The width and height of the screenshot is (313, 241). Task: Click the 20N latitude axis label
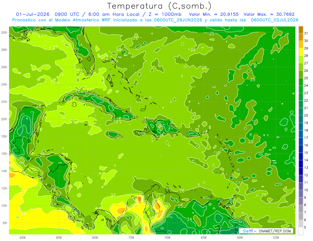[x=4, y=119]
